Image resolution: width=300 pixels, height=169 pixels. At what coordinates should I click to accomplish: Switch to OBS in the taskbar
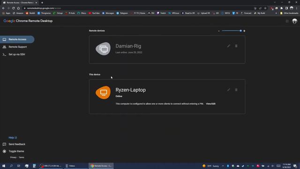[x=51, y=166]
